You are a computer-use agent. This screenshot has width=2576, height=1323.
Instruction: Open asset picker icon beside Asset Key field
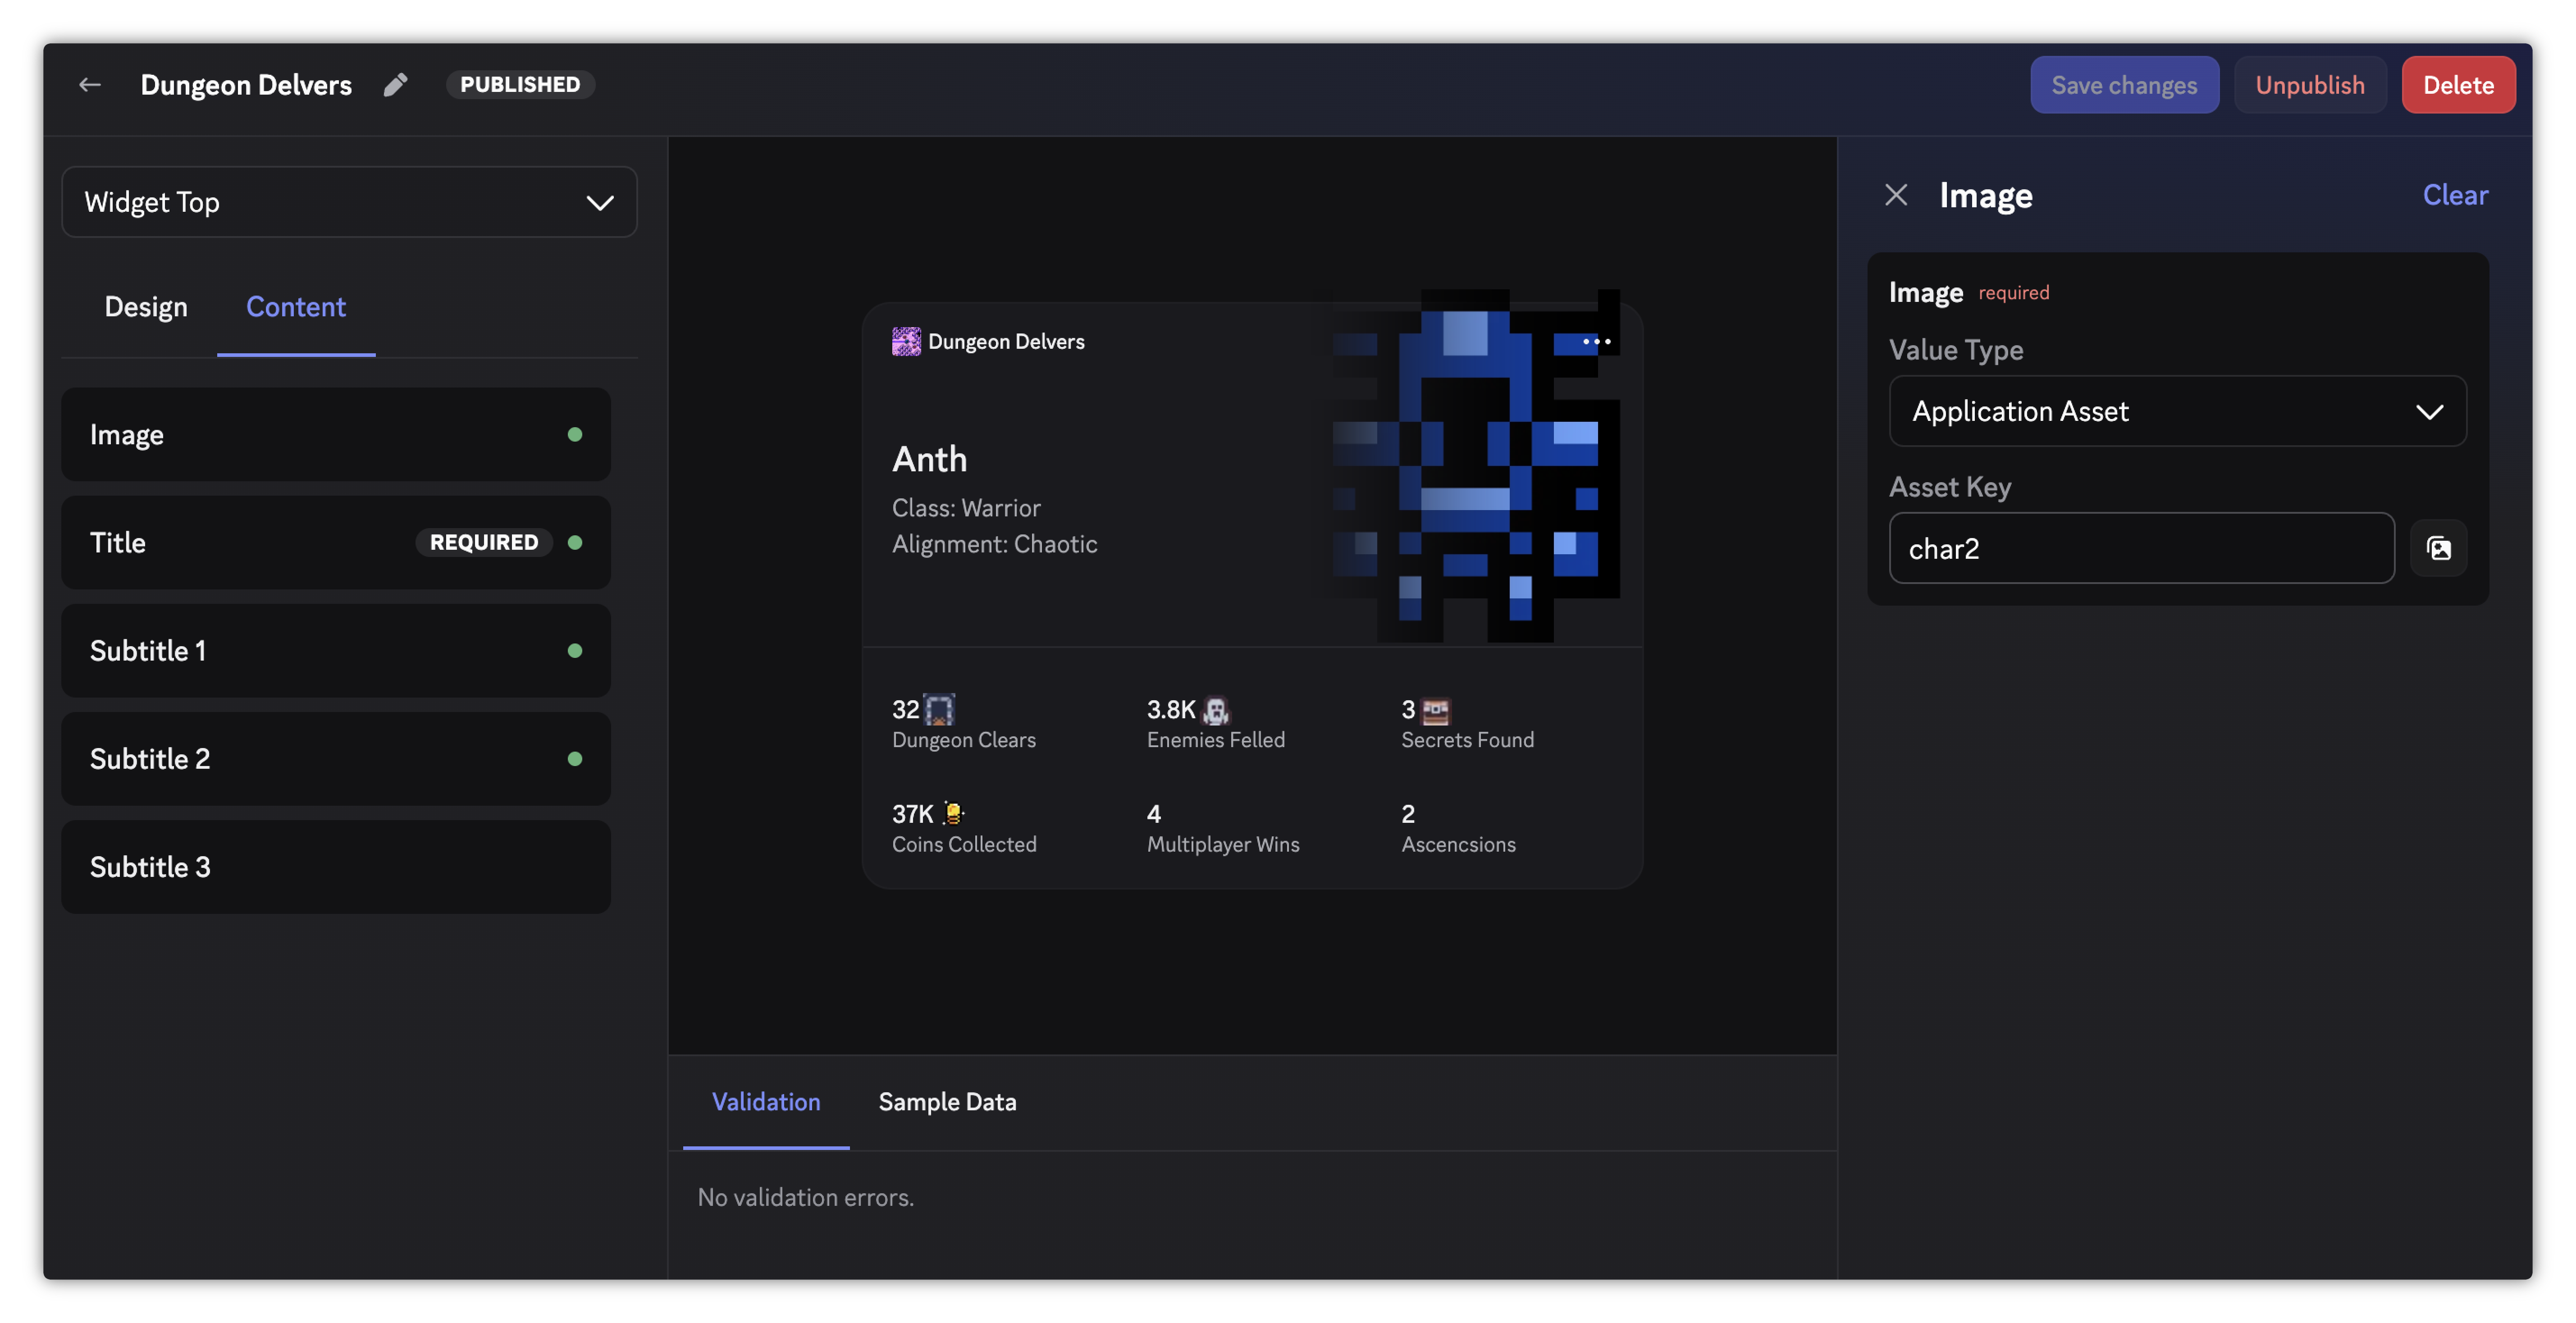[x=2439, y=548]
